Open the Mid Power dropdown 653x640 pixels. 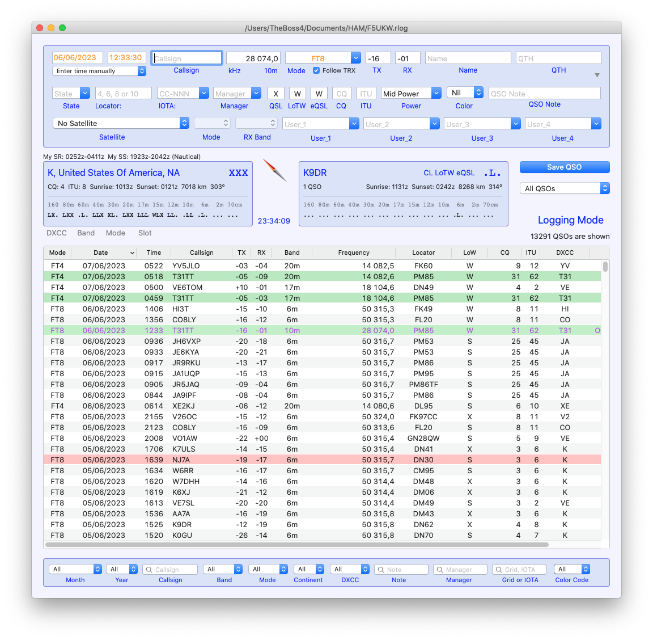pyautogui.click(x=436, y=93)
